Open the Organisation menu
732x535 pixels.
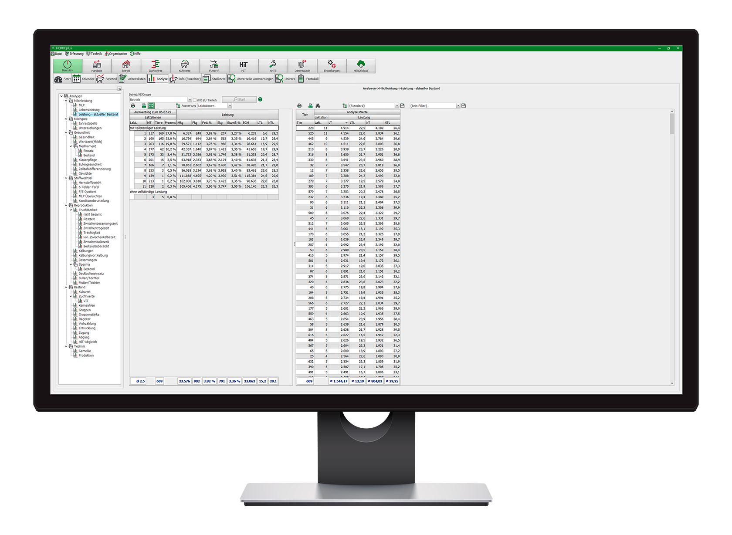tap(116, 54)
